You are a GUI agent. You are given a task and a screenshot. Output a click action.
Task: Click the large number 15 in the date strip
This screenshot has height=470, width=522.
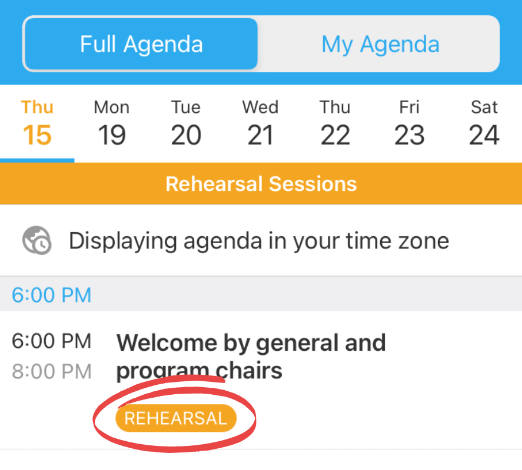click(37, 136)
